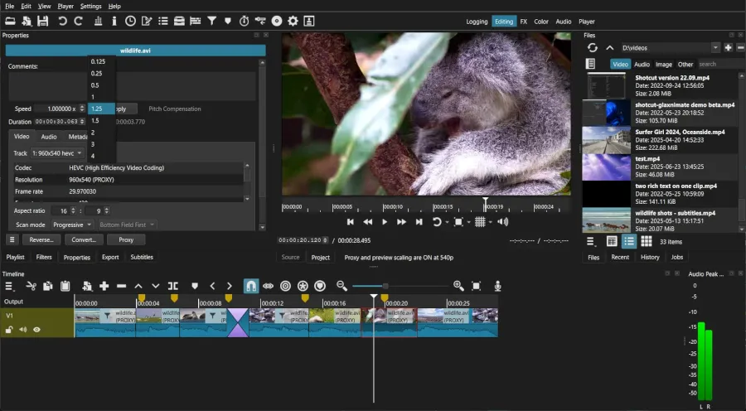Open the Scan mode Progressive dropdown

(72, 225)
